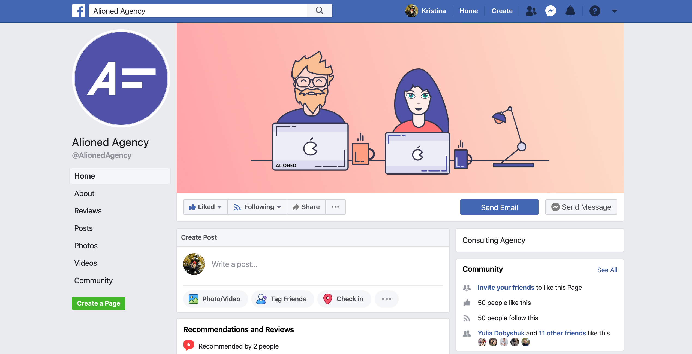Click Tag Friends option
692x354 pixels.
pyautogui.click(x=282, y=299)
